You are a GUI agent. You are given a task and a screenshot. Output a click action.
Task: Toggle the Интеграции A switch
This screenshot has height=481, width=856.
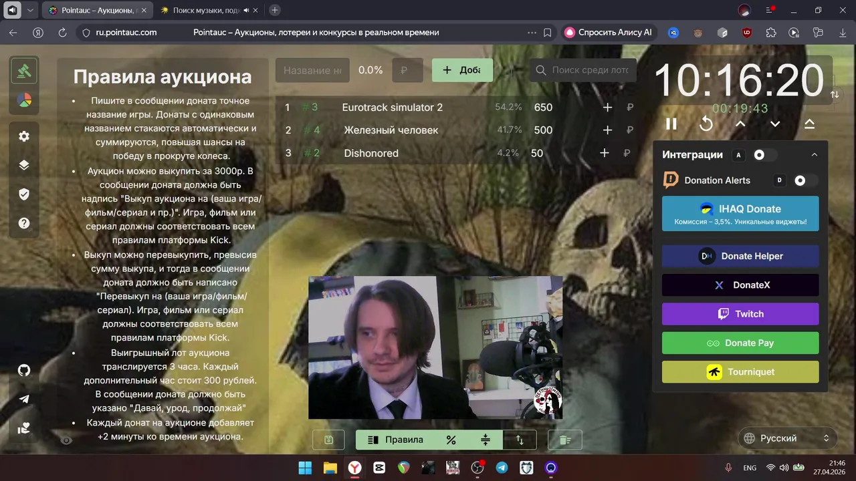coord(764,154)
